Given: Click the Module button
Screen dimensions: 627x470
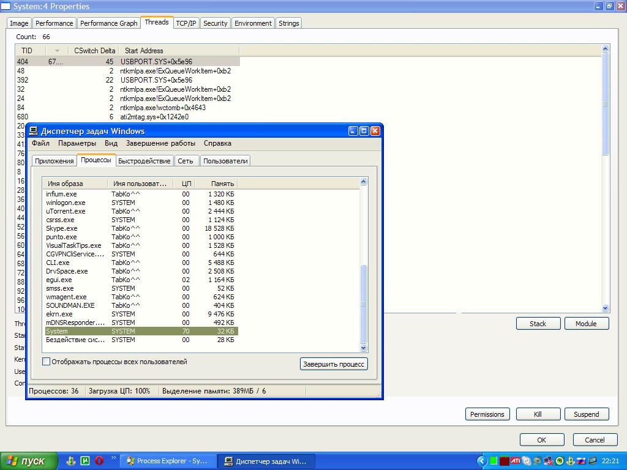Looking at the screenshot, I should [x=586, y=323].
